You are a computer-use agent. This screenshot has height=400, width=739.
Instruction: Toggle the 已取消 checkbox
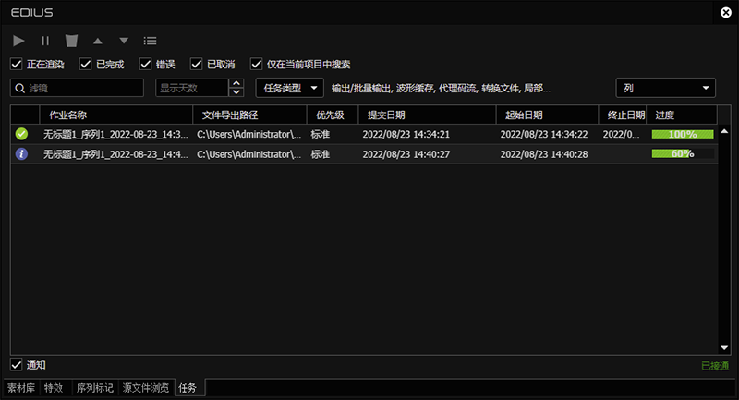(196, 64)
